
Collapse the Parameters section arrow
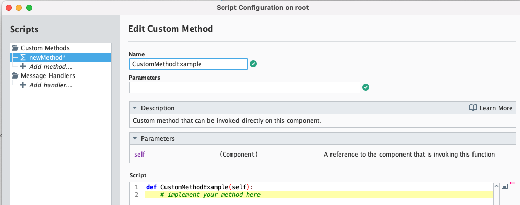point(135,139)
